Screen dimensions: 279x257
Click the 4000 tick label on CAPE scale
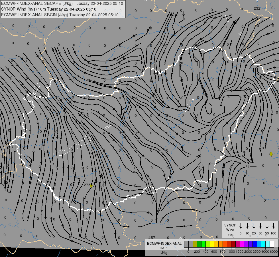click(x=265, y=252)
